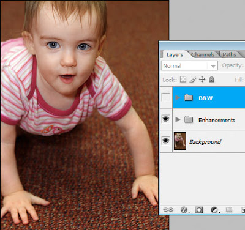
Task: Select the Background layer name
Action: [205, 141]
